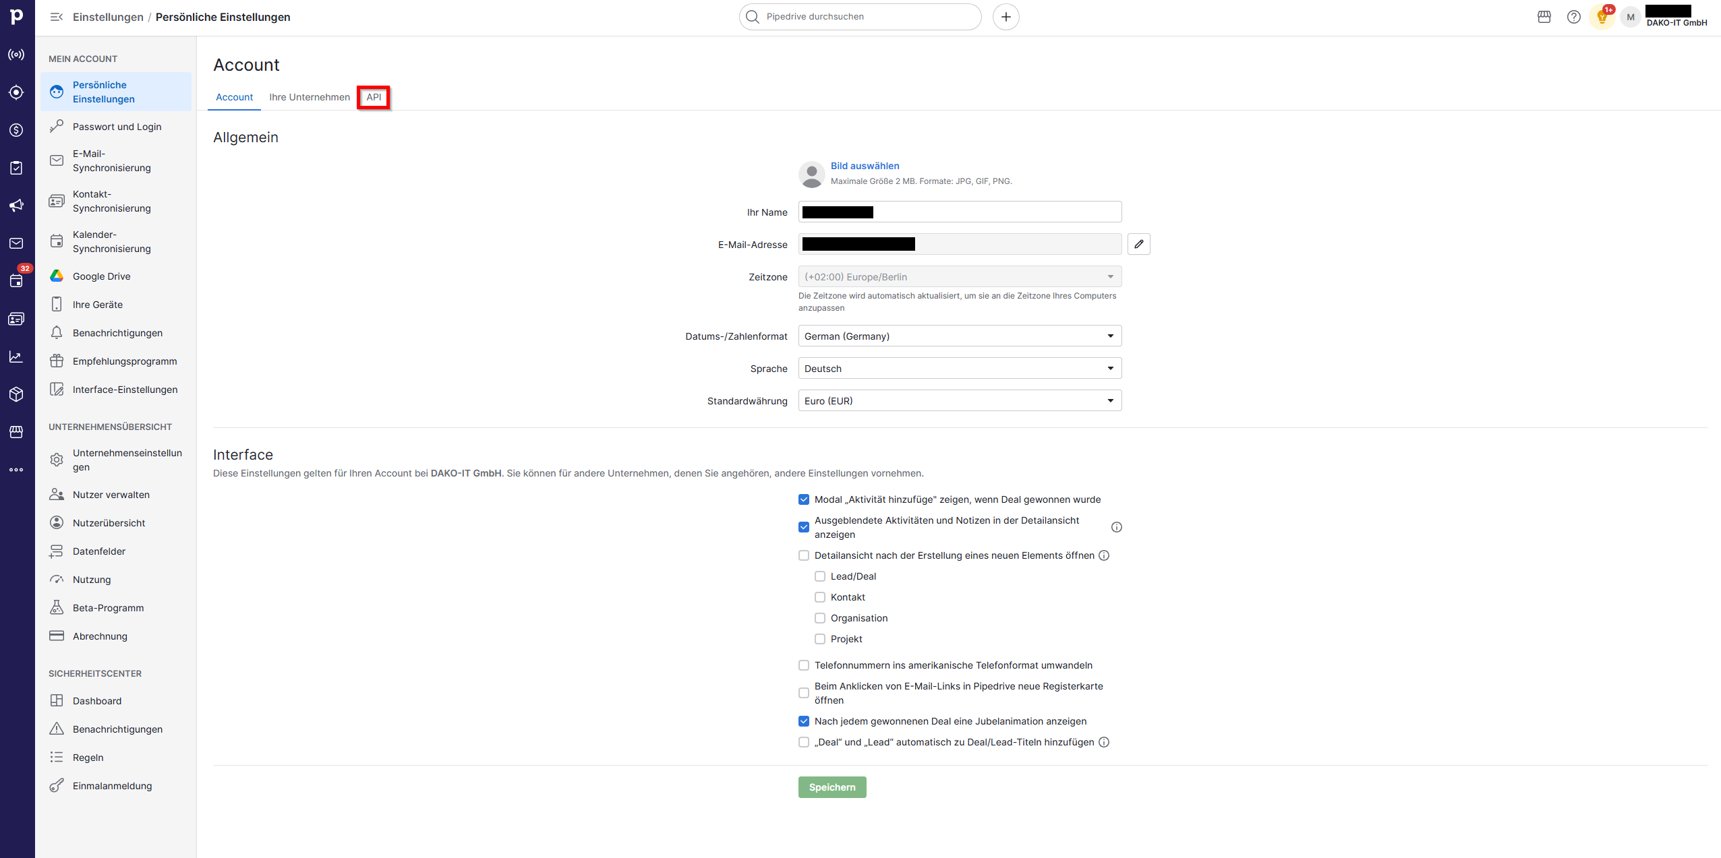
Task: Show info for Deal/Lead titles option
Action: click(1104, 742)
